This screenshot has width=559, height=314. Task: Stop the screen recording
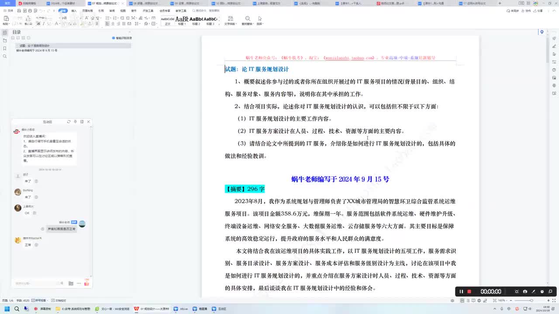469,291
